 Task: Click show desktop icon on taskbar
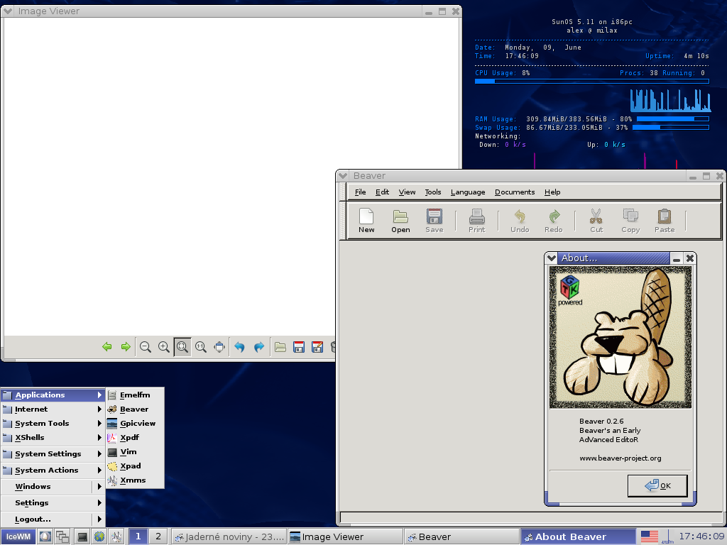pyautogui.click(x=45, y=536)
